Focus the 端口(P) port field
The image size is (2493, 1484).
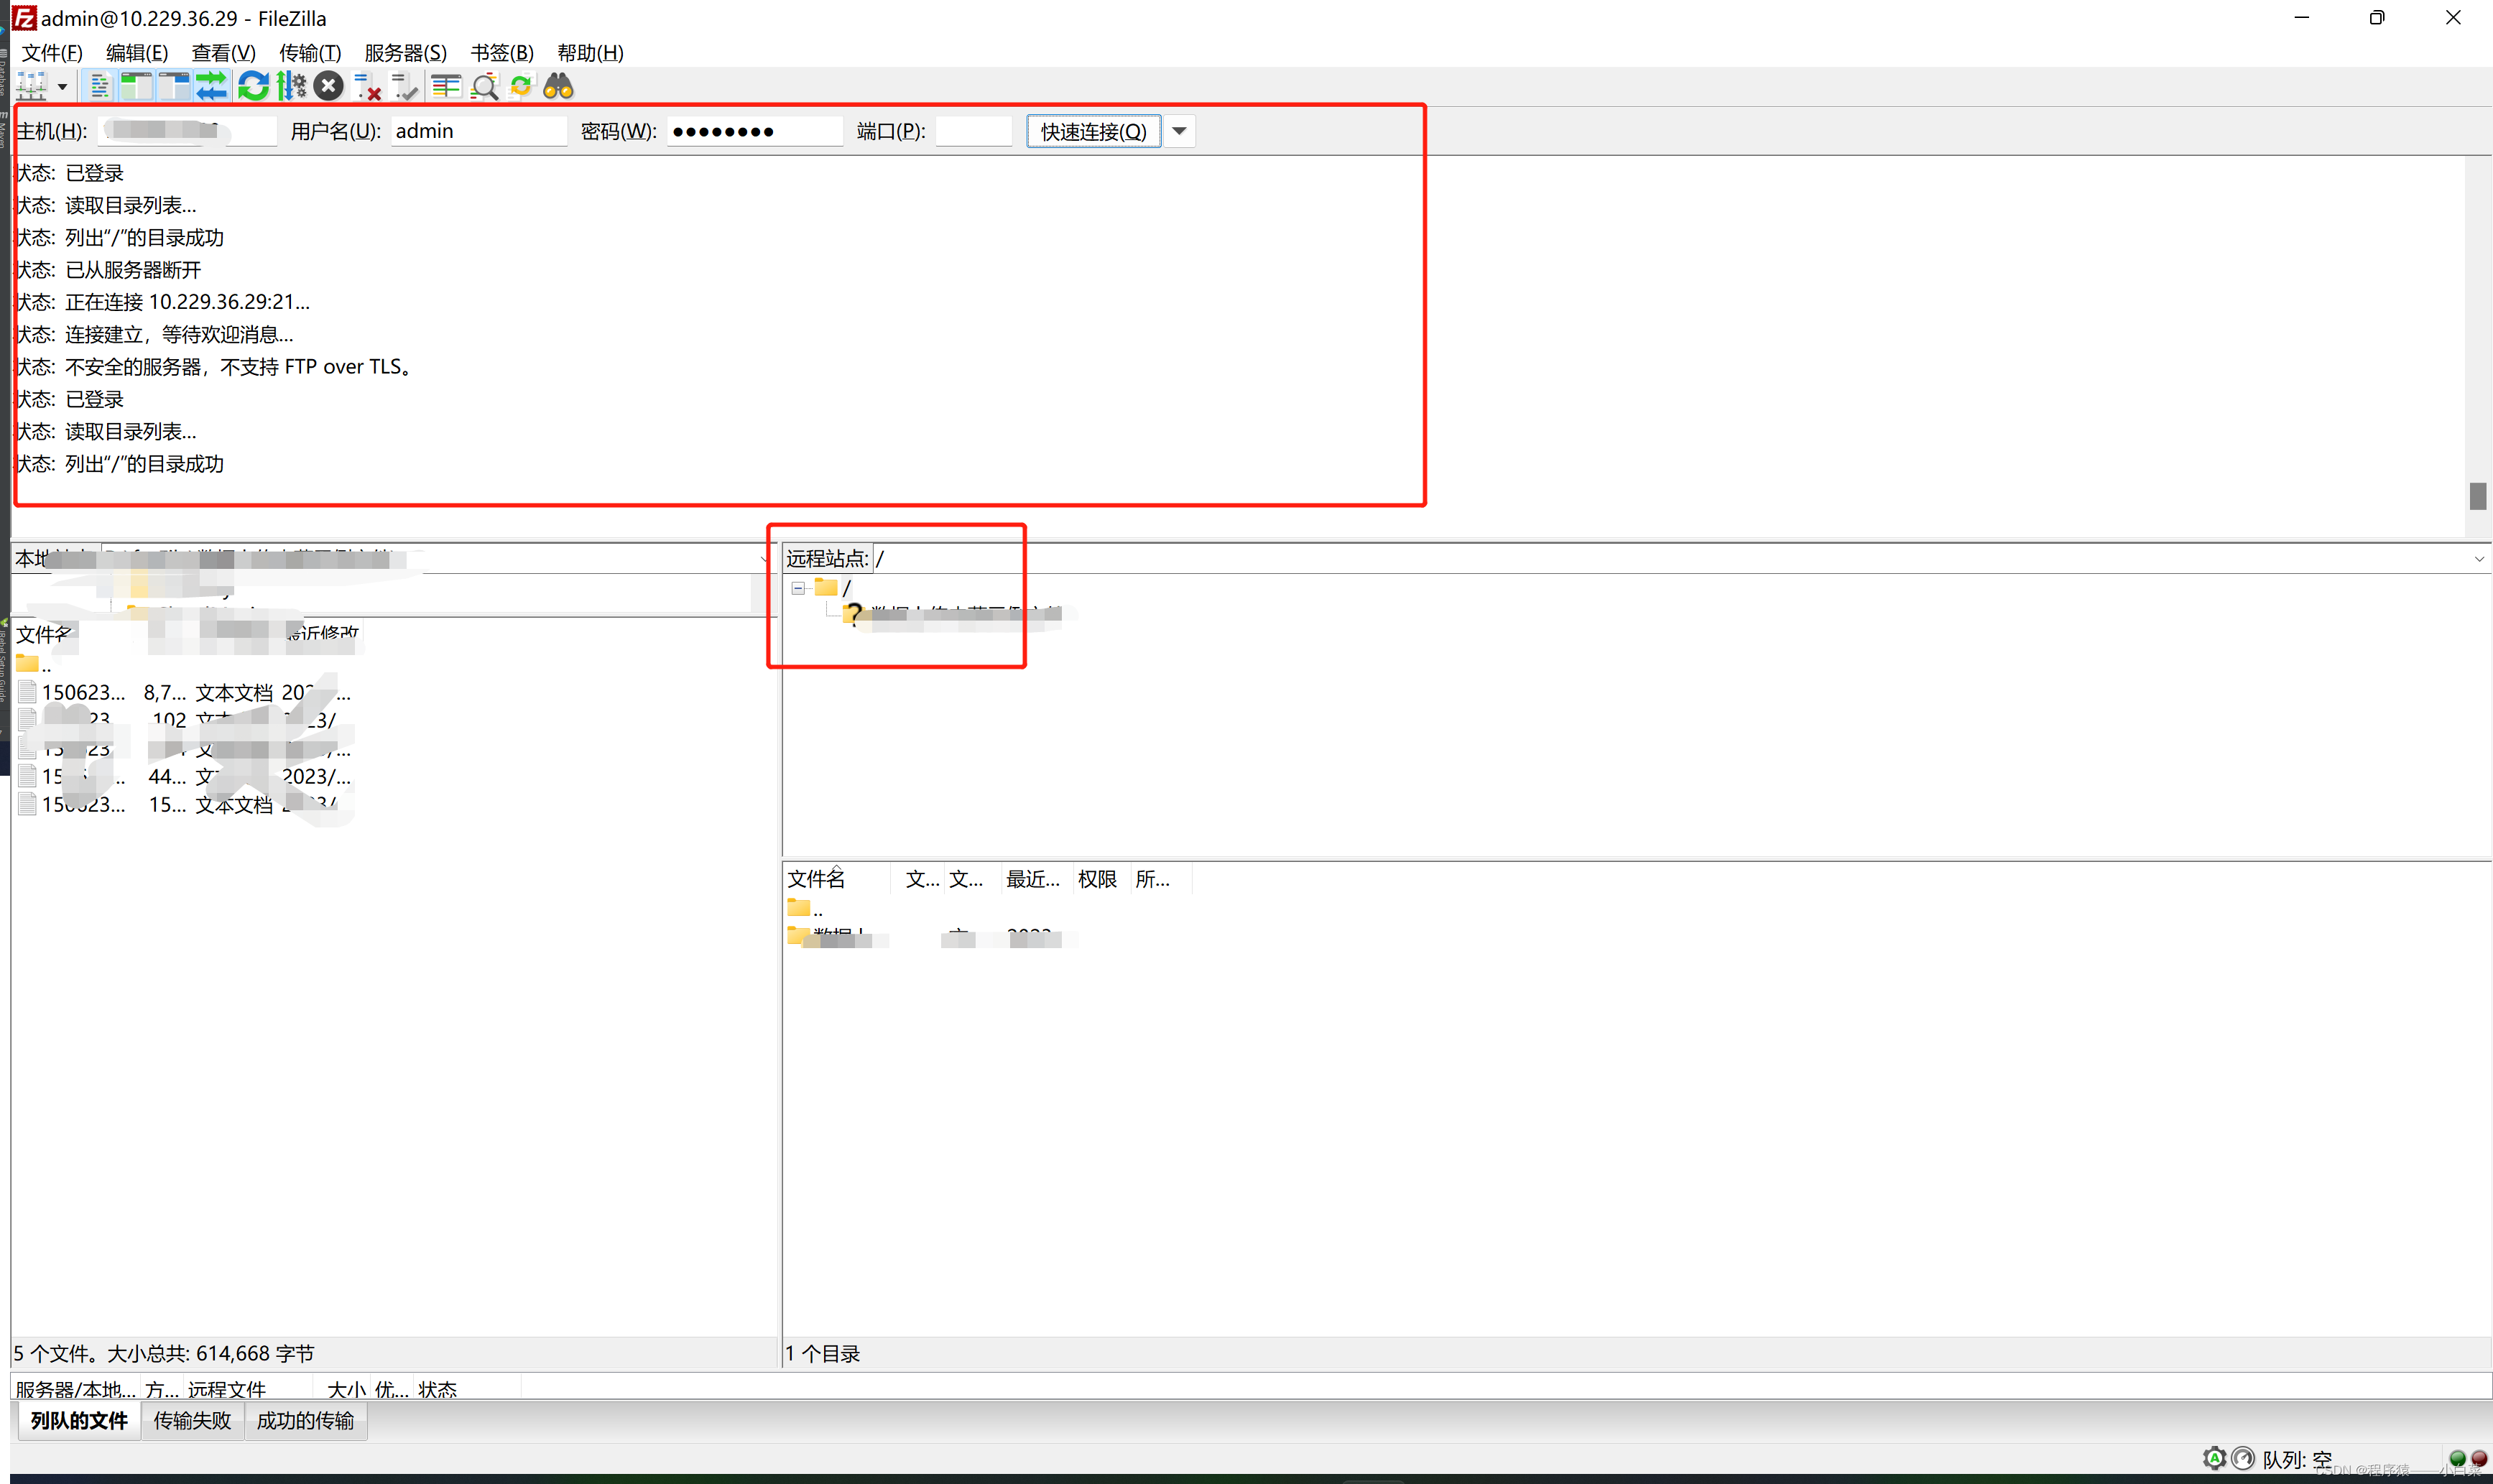[x=973, y=131]
